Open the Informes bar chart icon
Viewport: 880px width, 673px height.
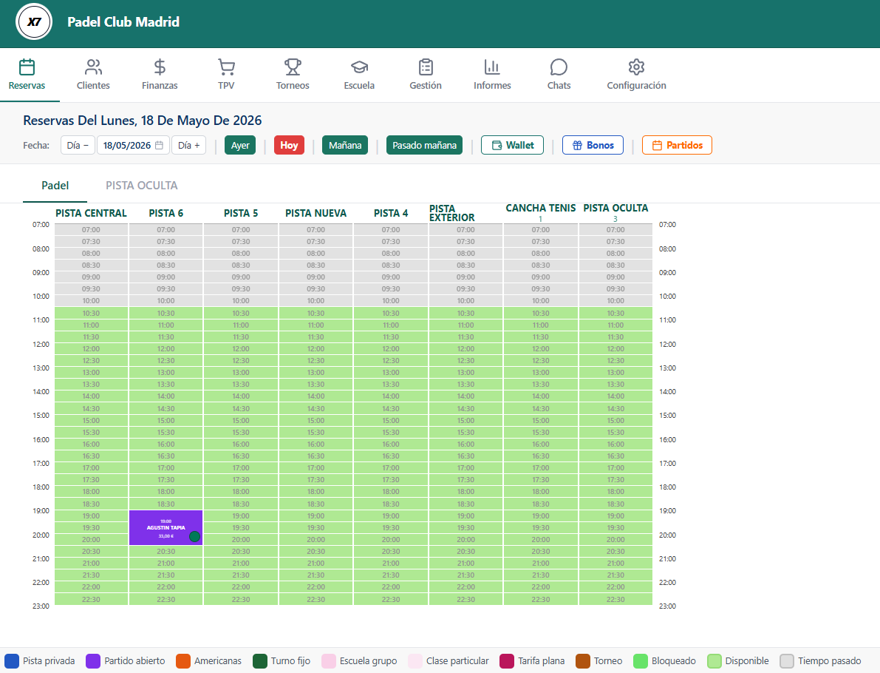pyautogui.click(x=492, y=67)
